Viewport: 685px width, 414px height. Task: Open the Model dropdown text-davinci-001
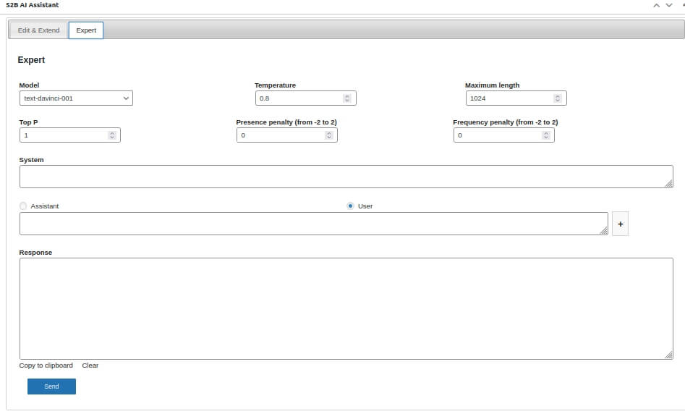(x=76, y=98)
